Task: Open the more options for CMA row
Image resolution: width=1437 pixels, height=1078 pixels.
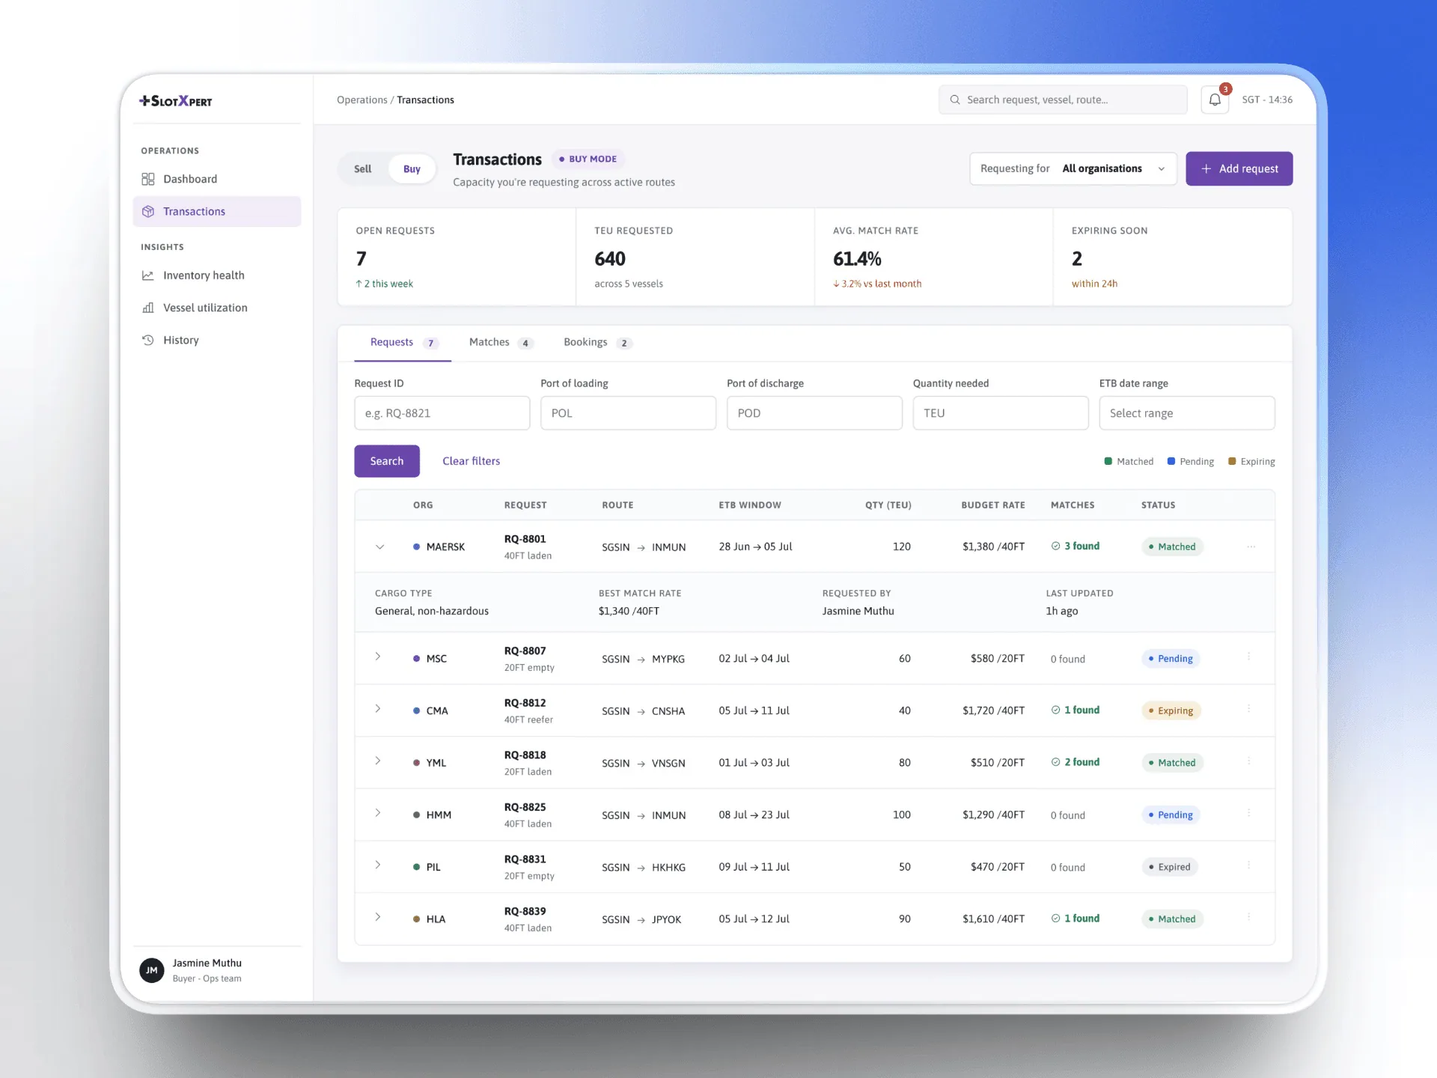Action: click(x=1248, y=708)
